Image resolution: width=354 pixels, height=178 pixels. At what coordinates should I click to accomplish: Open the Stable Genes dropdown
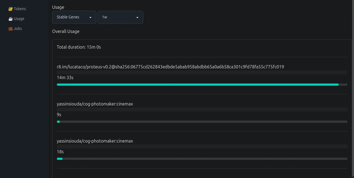coord(74,17)
